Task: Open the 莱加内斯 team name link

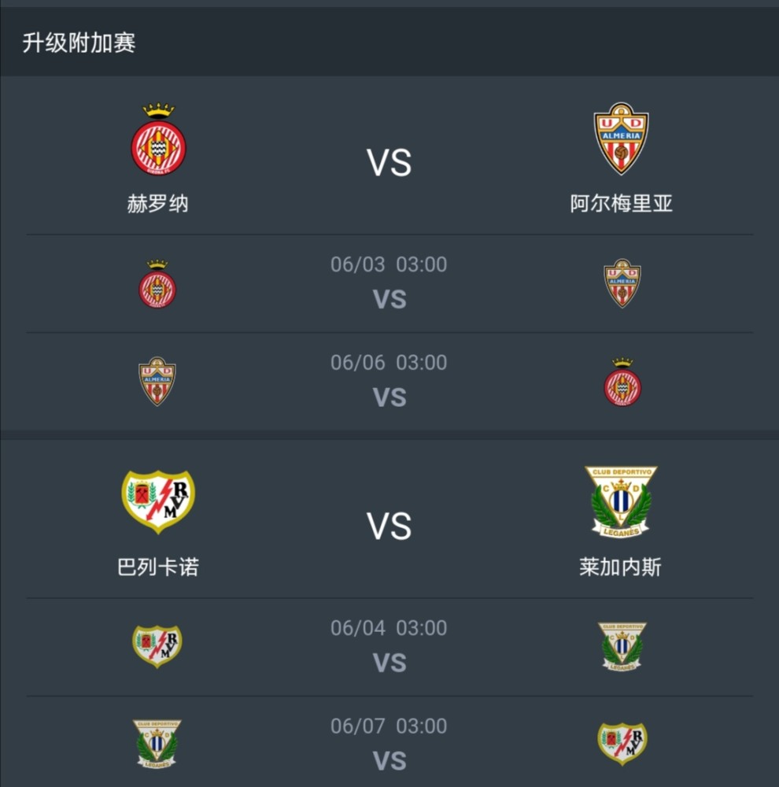Action: pos(620,567)
